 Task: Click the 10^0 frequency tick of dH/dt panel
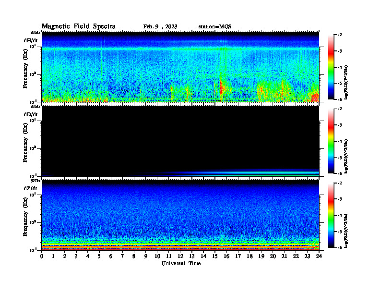pos(33,74)
